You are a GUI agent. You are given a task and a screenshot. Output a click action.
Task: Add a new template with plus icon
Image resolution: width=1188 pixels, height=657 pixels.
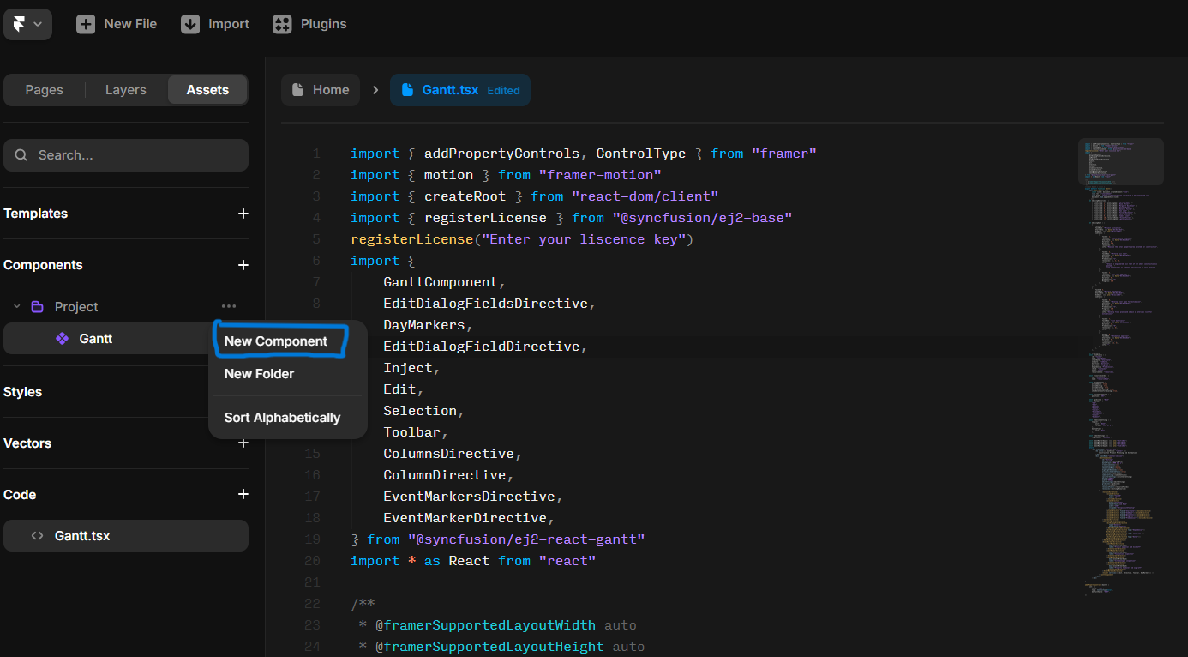243,214
